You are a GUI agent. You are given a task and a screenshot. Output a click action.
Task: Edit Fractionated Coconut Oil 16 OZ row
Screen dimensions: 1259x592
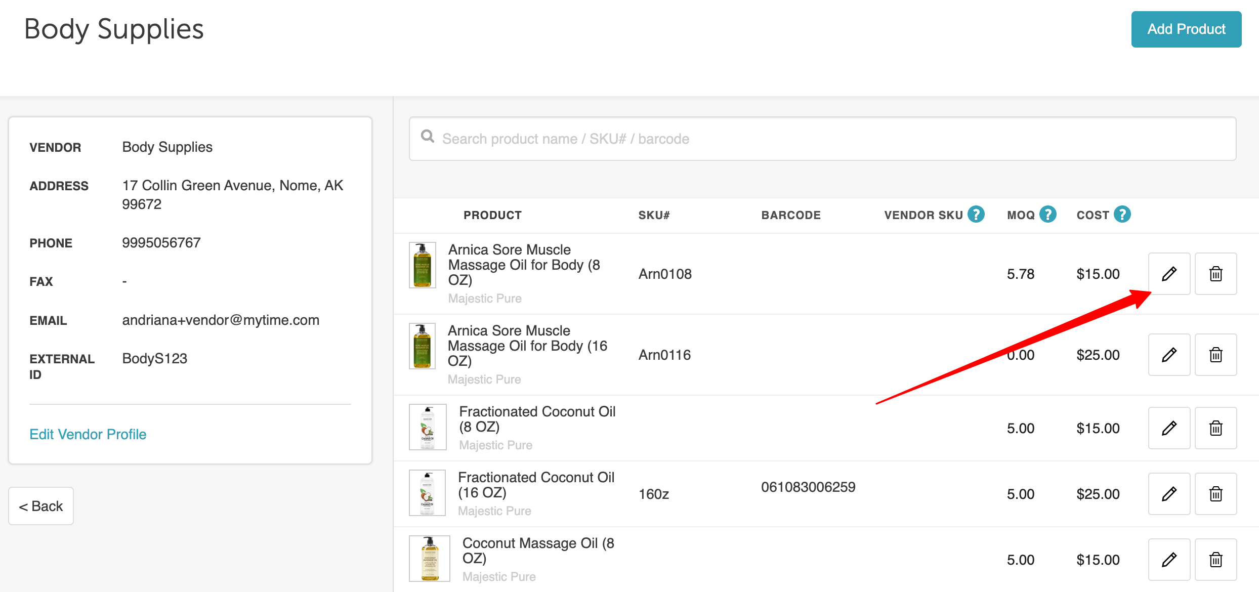[1169, 494]
